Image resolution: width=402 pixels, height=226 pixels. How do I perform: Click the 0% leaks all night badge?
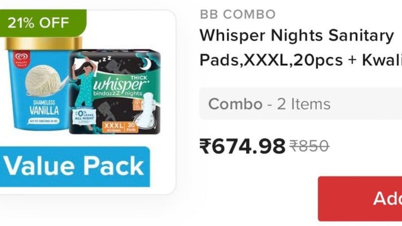(84, 117)
